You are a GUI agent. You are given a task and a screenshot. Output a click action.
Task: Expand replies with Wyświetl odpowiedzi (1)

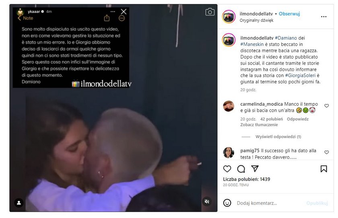tap(278, 137)
